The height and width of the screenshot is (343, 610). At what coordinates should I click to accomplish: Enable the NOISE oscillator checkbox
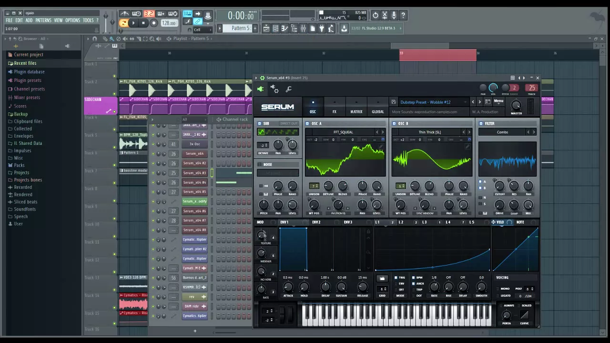pos(260,164)
